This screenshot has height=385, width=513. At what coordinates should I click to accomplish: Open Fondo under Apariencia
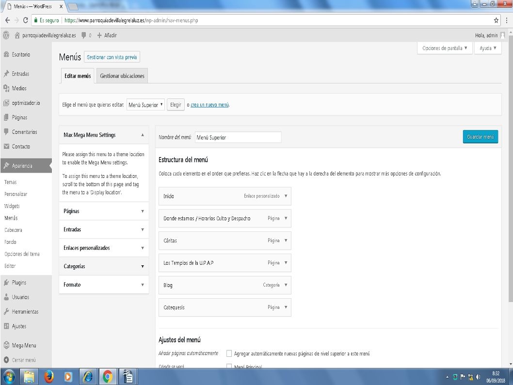point(10,242)
